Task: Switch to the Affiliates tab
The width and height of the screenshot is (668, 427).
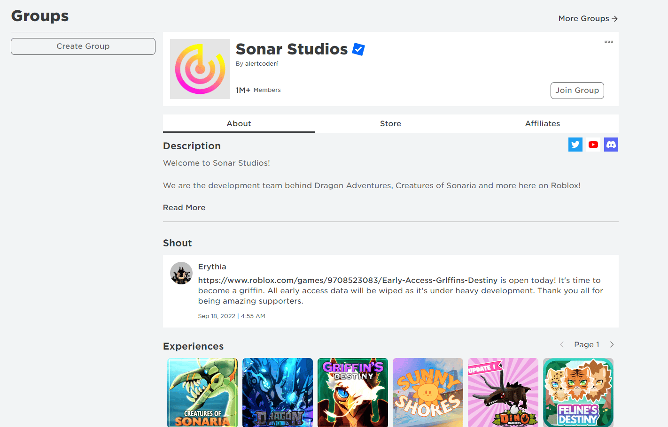Action: (543, 124)
